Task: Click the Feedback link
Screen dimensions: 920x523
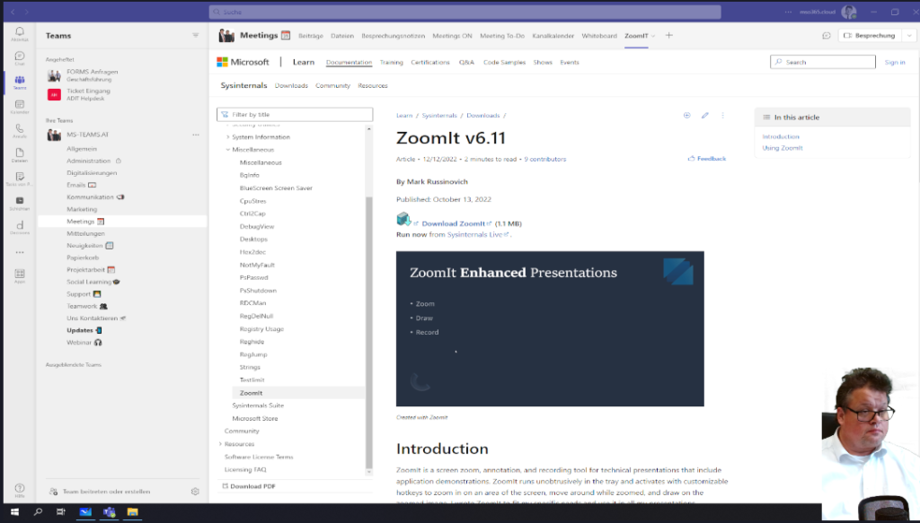Action: [707, 159]
